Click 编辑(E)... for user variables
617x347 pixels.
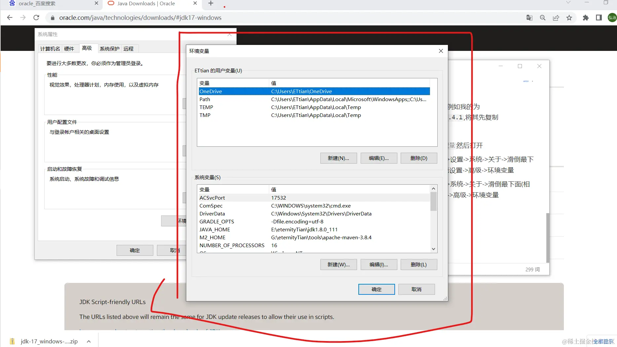click(x=379, y=158)
